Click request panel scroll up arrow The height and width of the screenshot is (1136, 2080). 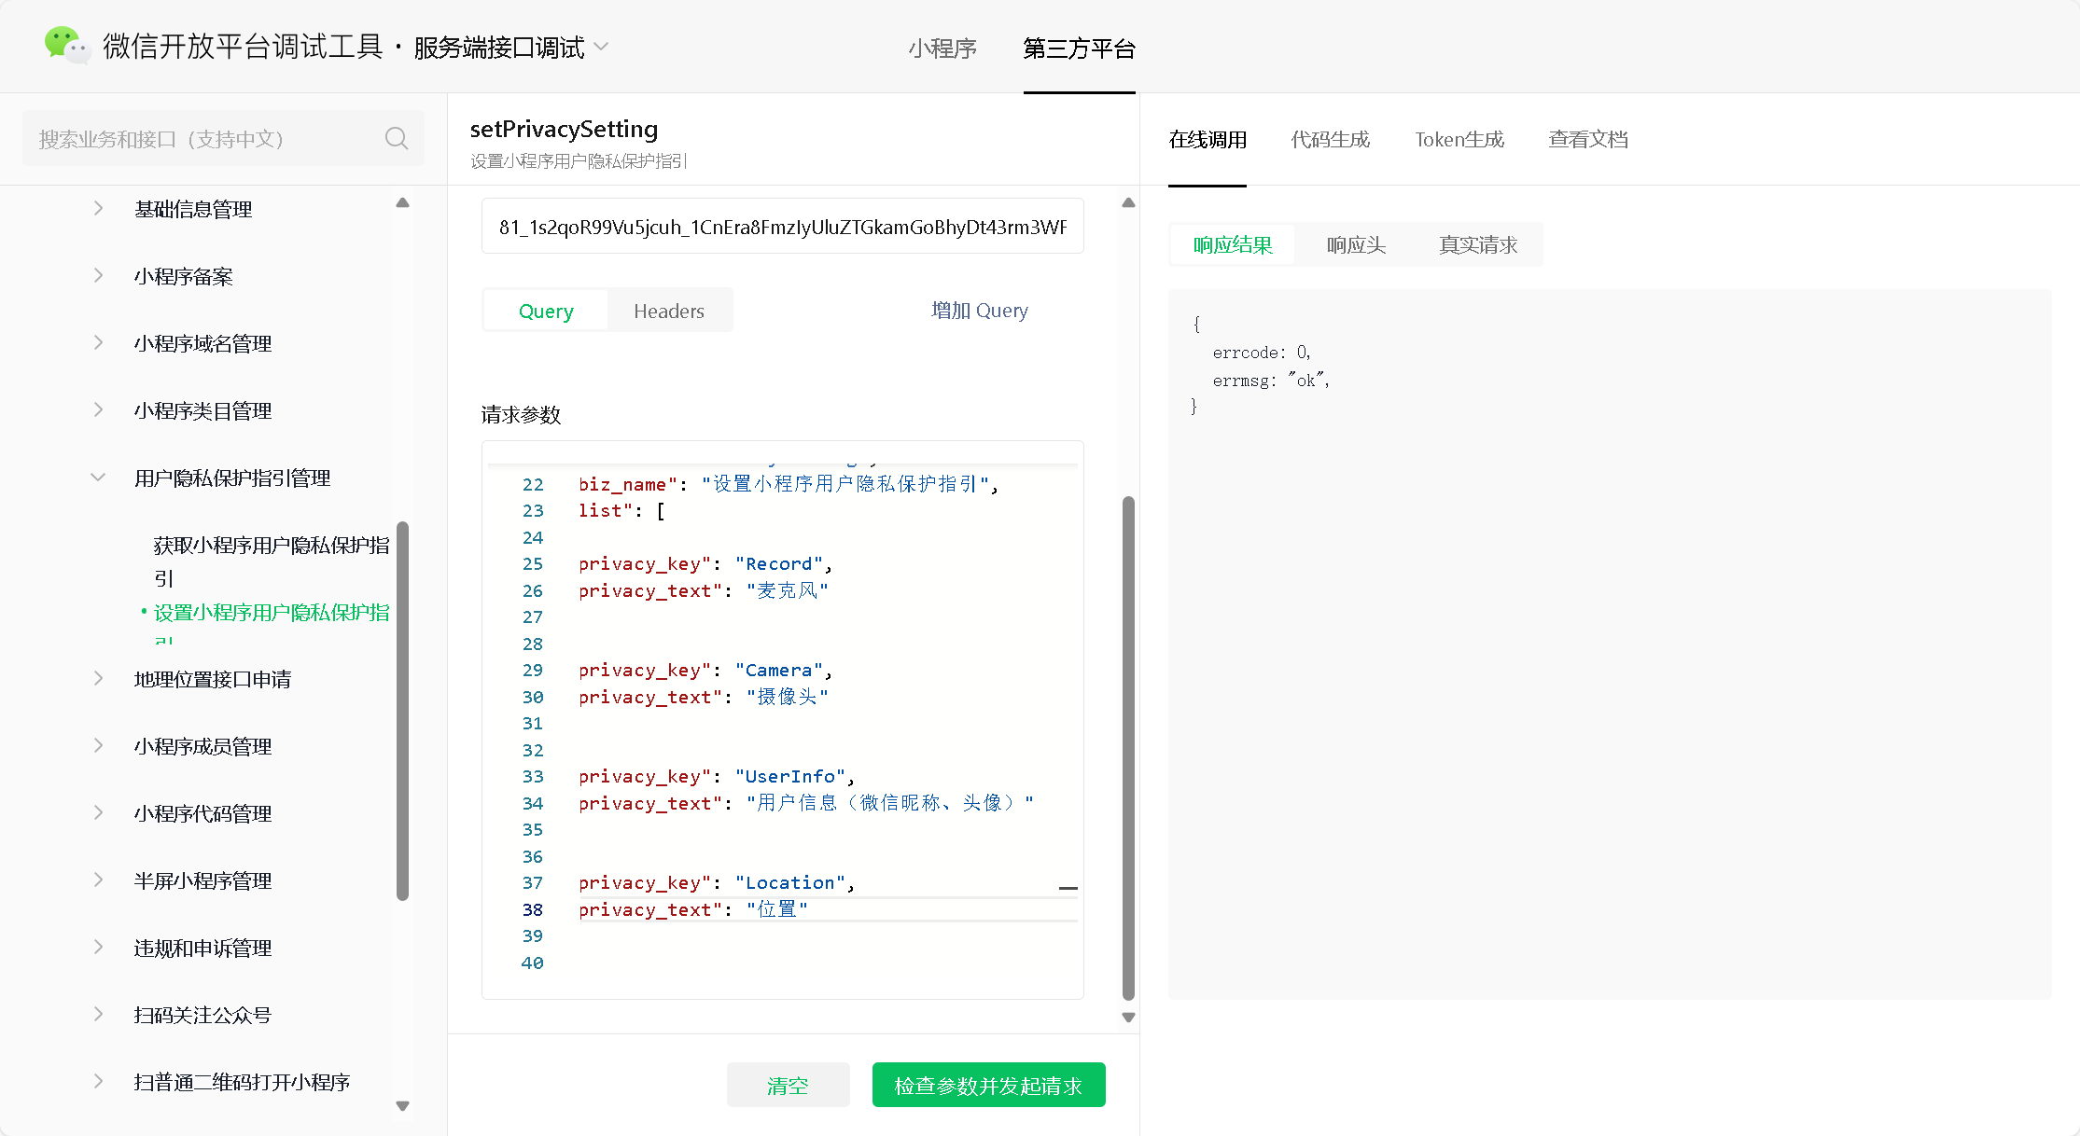1128,202
